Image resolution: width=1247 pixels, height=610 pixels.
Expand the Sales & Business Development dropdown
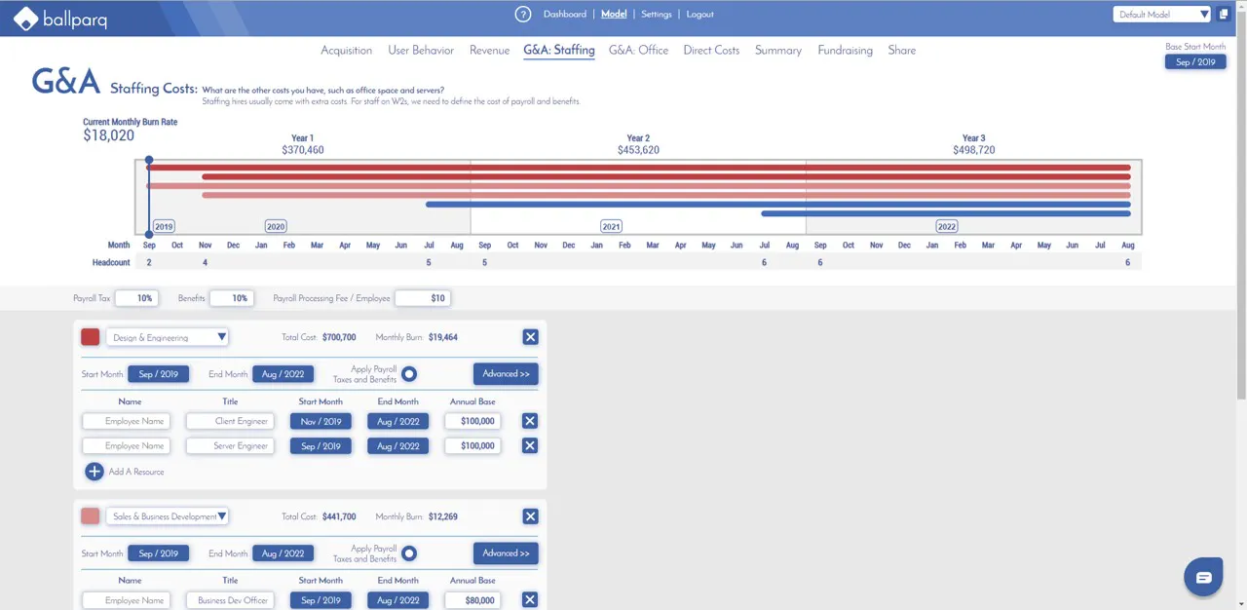coord(167,516)
